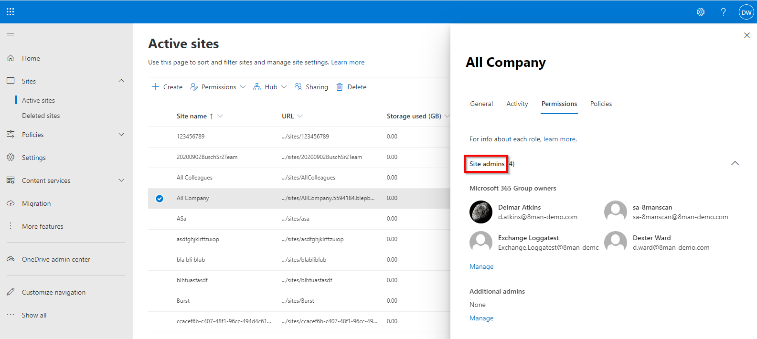Image resolution: width=757 pixels, height=339 pixels.
Task: Expand the Policies navigation group
Action: [121, 134]
